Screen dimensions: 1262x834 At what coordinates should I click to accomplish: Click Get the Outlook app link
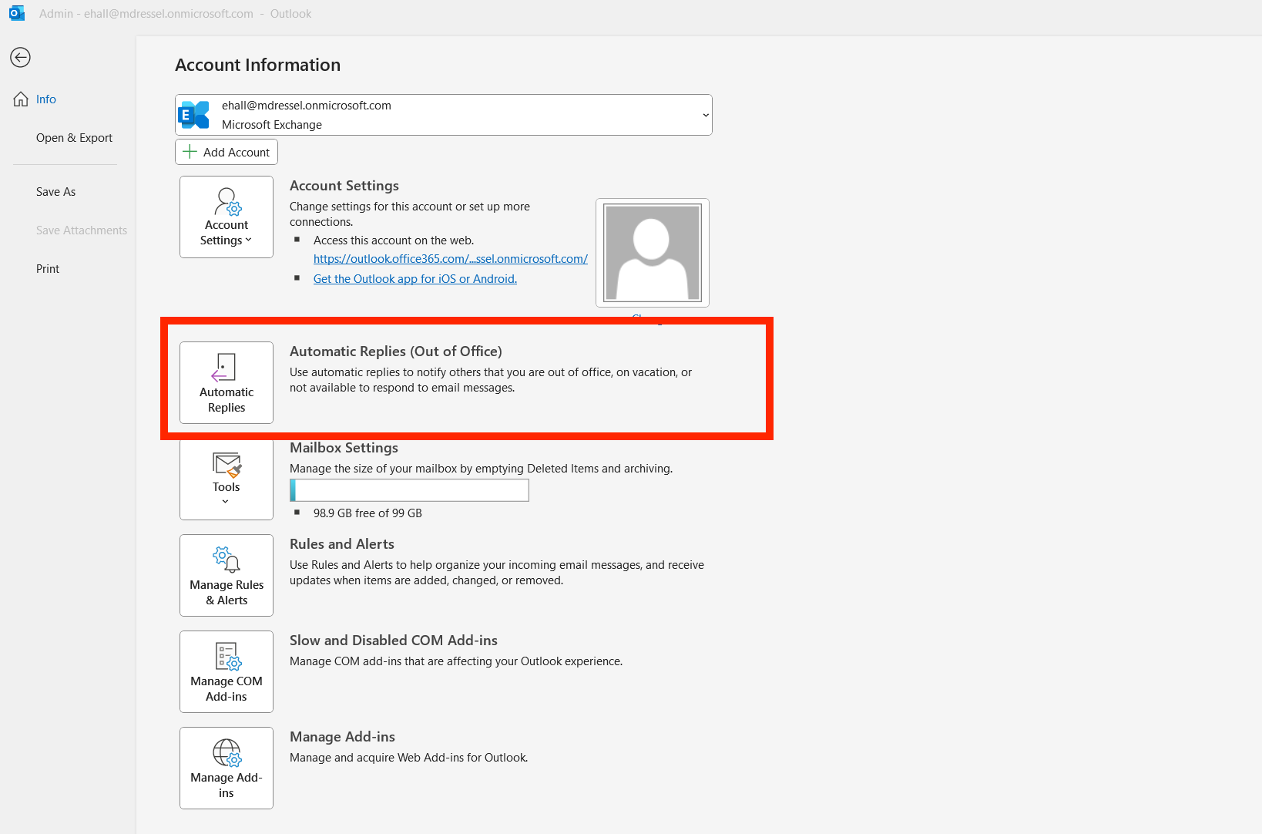tap(415, 279)
